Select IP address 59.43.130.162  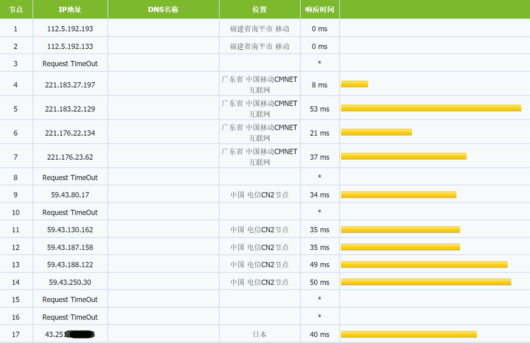coord(70,230)
